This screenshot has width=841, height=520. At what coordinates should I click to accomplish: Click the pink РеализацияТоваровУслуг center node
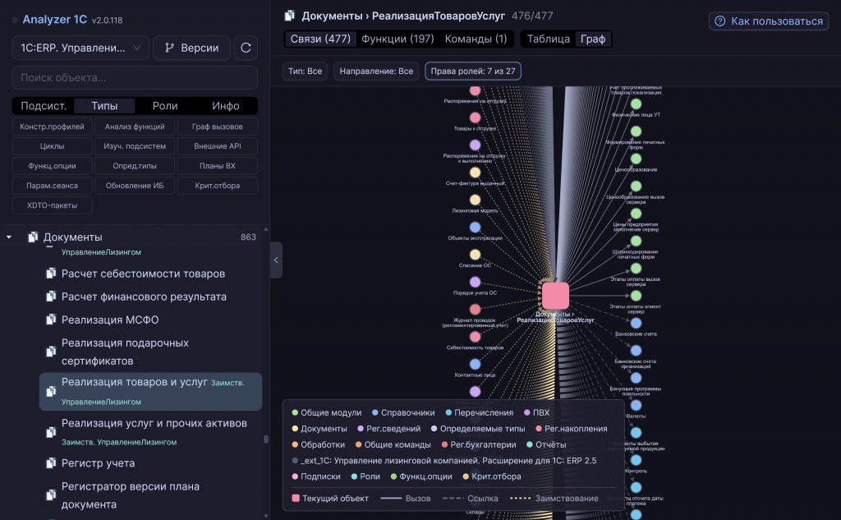click(x=555, y=296)
